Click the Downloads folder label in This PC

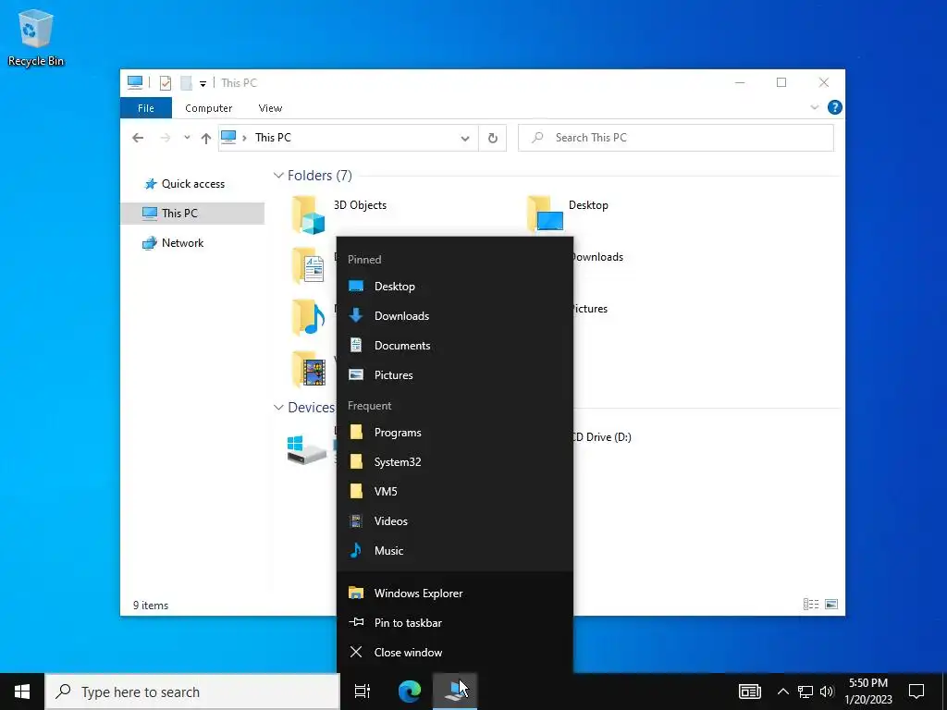coord(598,257)
